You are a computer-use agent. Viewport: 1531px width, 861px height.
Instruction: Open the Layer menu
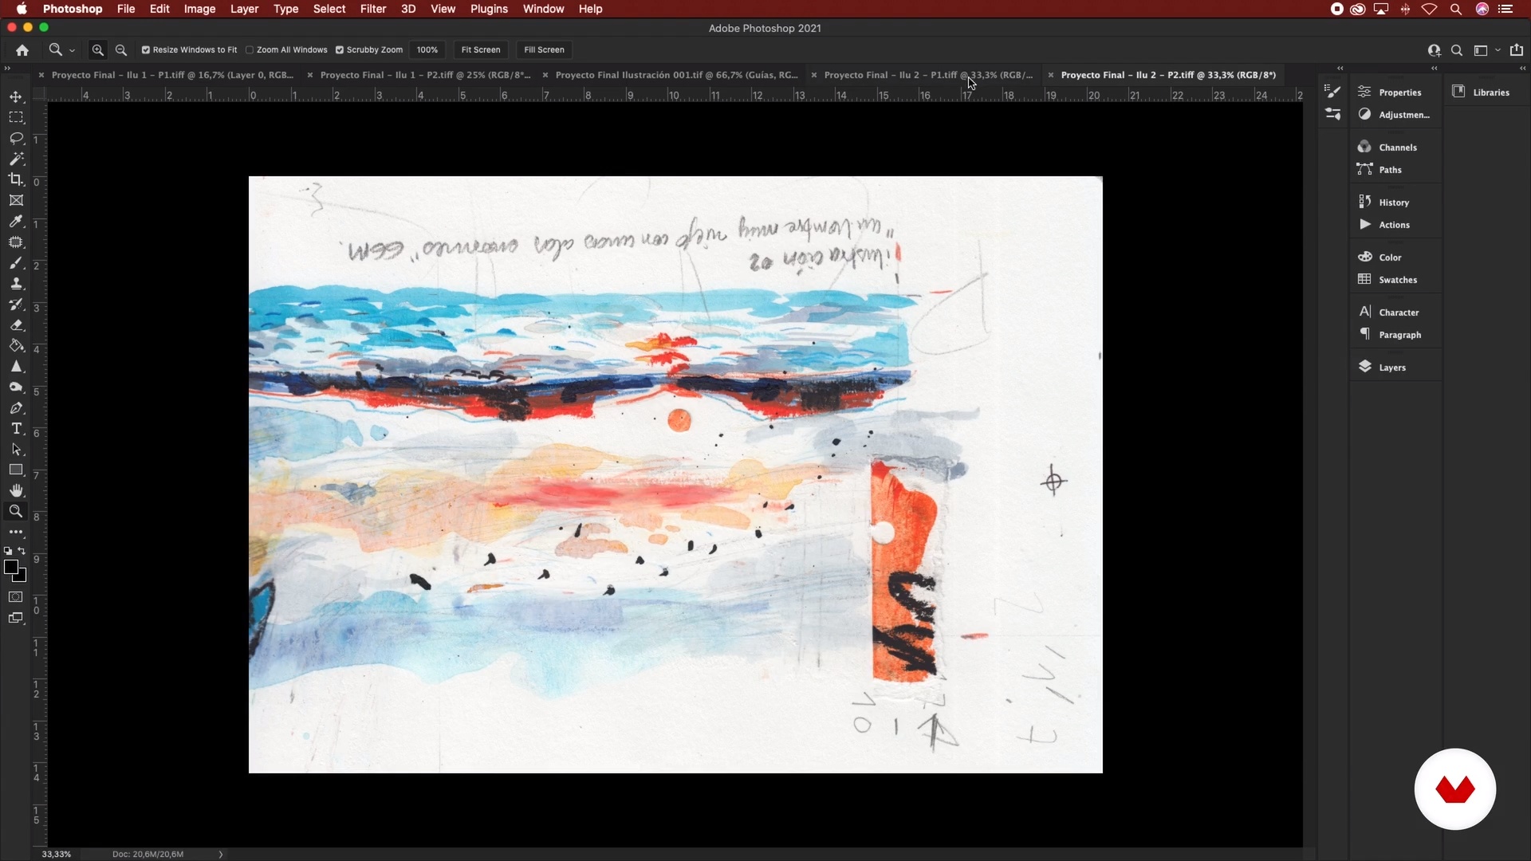(x=244, y=9)
